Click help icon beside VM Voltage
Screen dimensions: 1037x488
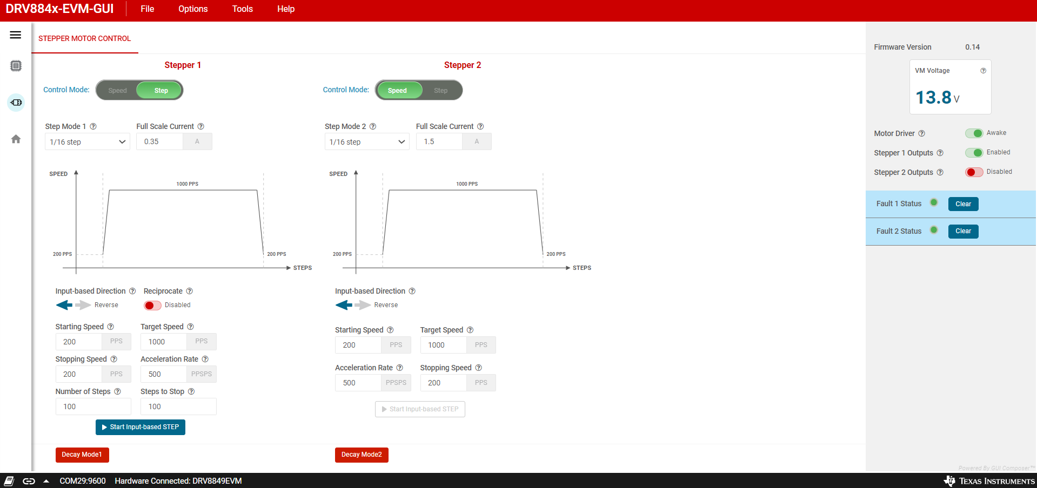(983, 71)
